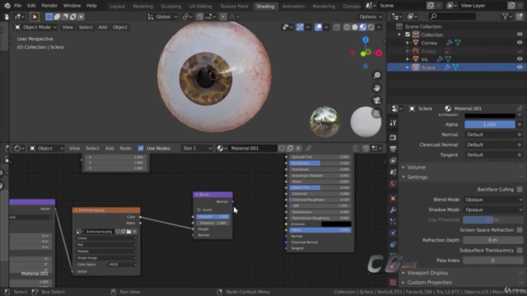The image size is (527, 296).
Task: Pin the node editor material
Action: click(x=309, y=148)
